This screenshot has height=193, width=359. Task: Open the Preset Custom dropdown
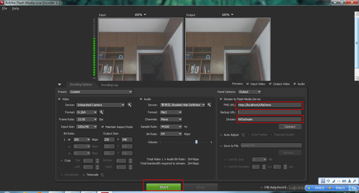point(101,92)
